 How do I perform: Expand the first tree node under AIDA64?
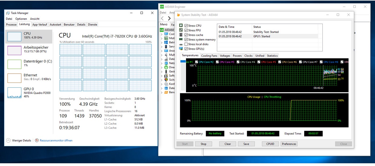(x=161, y=34)
